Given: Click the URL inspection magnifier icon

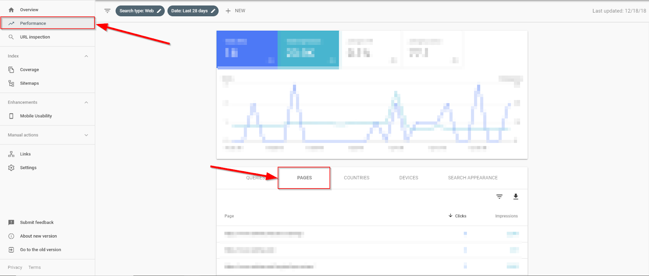Looking at the screenshot, I should pyautogui.click(x=11, y=37).
